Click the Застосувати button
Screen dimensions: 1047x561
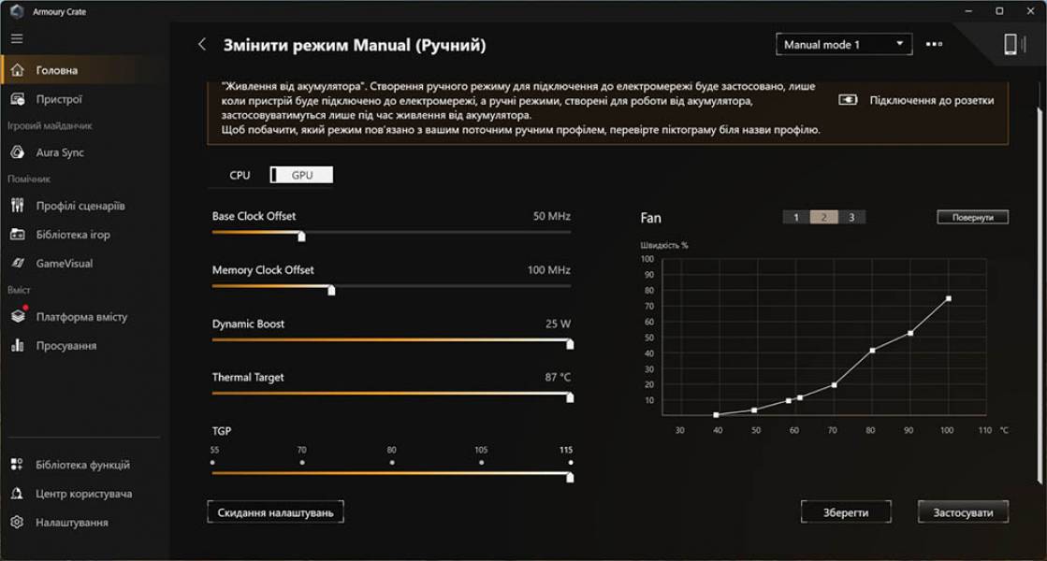[963, 512]
